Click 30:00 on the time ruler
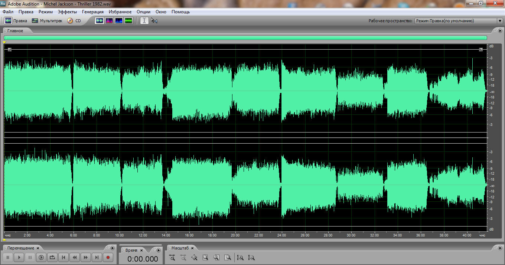Viewport: 505px width, 265px height. [351, 235]
